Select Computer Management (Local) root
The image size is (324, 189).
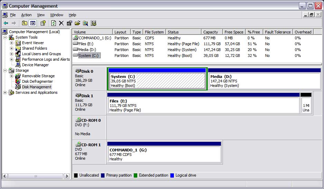coord(34,32)
